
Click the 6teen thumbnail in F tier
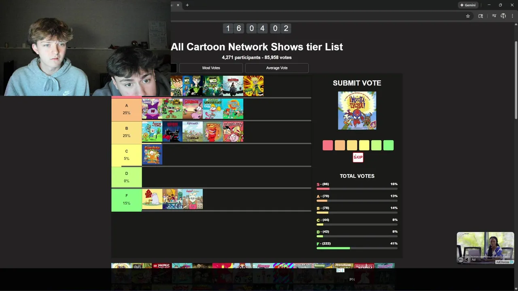point(172,199)
